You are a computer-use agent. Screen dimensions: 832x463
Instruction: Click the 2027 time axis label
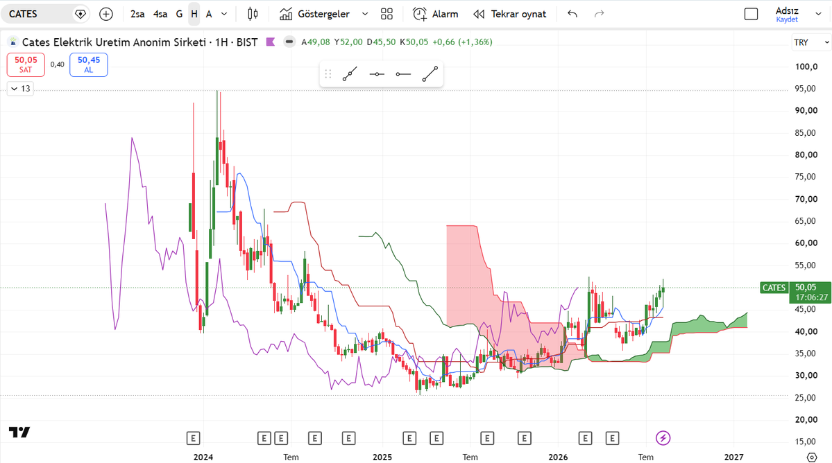click(x=734, y=457)
